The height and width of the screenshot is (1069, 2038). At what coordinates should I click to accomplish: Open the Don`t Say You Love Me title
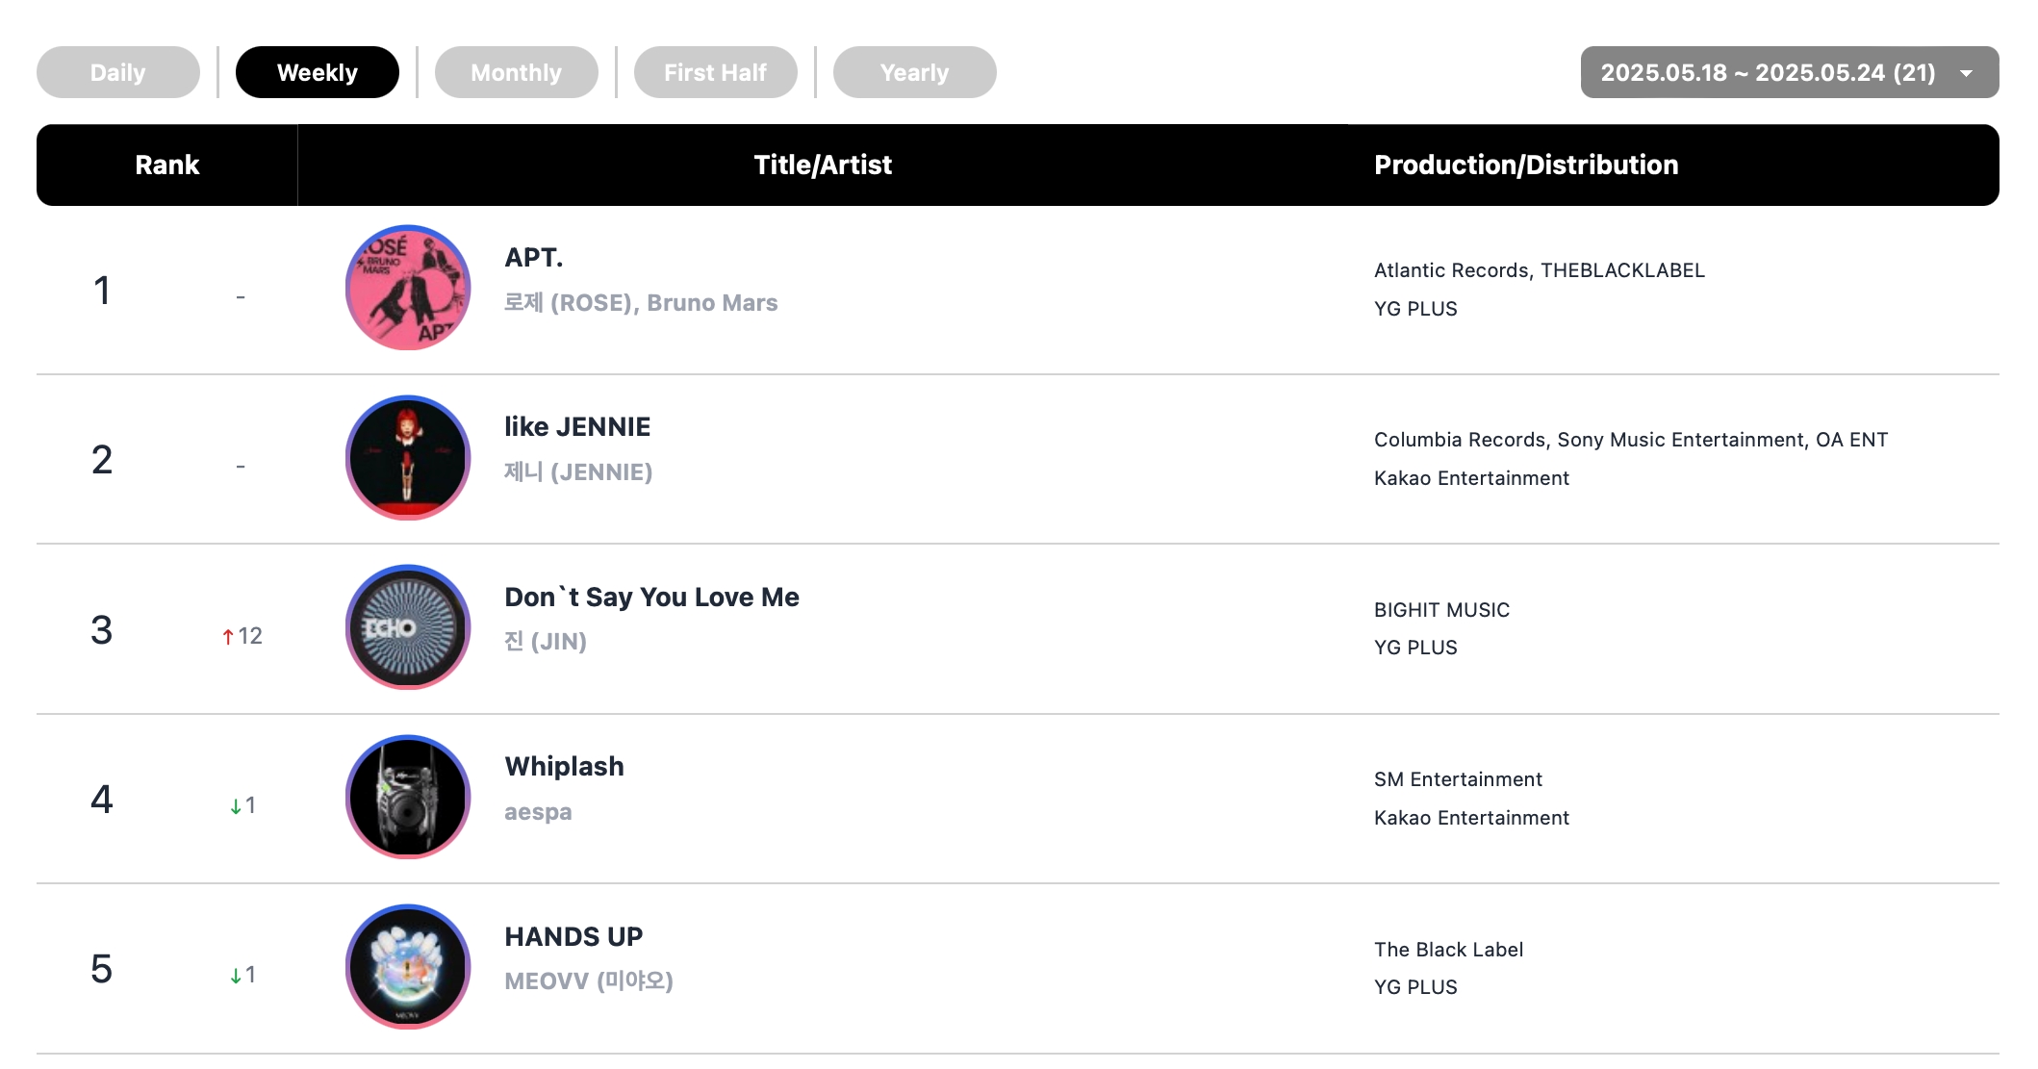click(651, 597)
